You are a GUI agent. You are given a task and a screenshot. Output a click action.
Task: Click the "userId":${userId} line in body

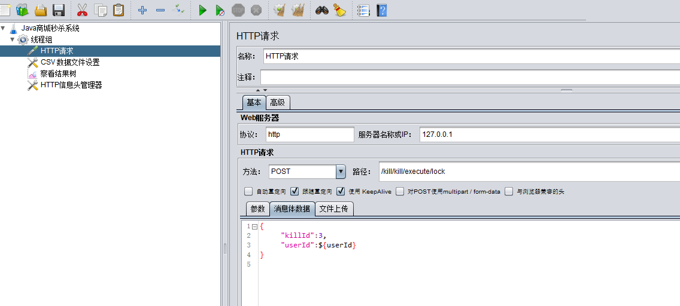pos(318,245)
